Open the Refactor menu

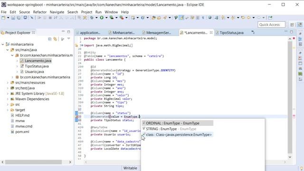(x=40, y=12)
